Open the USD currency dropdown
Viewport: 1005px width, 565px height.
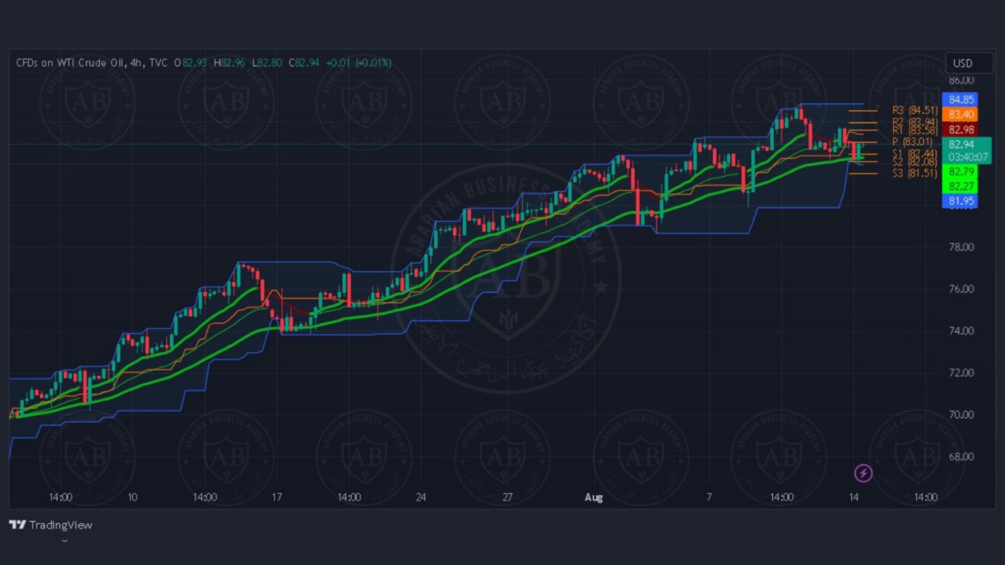click(x=967, y=63)
